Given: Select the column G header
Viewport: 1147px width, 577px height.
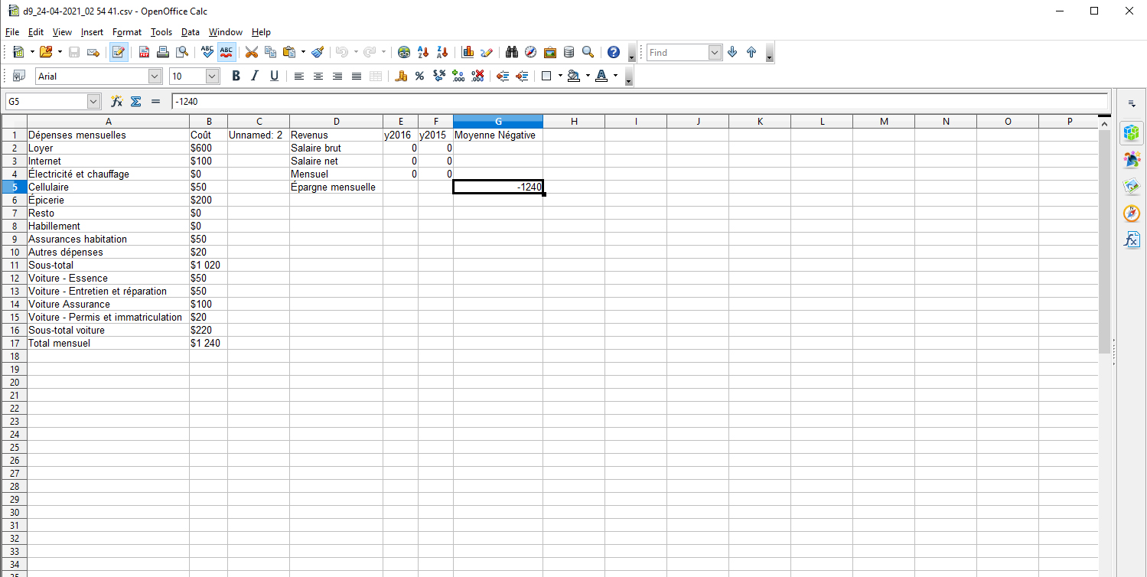Looking at the screenshot, I should (x=498, y=122).
